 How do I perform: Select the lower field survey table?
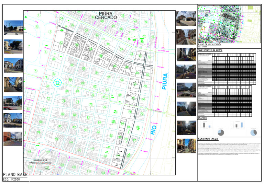[225, 100]
